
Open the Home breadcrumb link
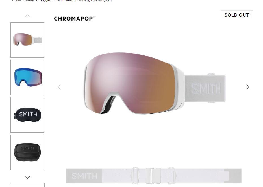coord(16,1)
